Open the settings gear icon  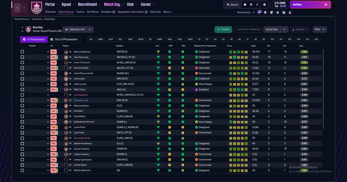point(264,5)
